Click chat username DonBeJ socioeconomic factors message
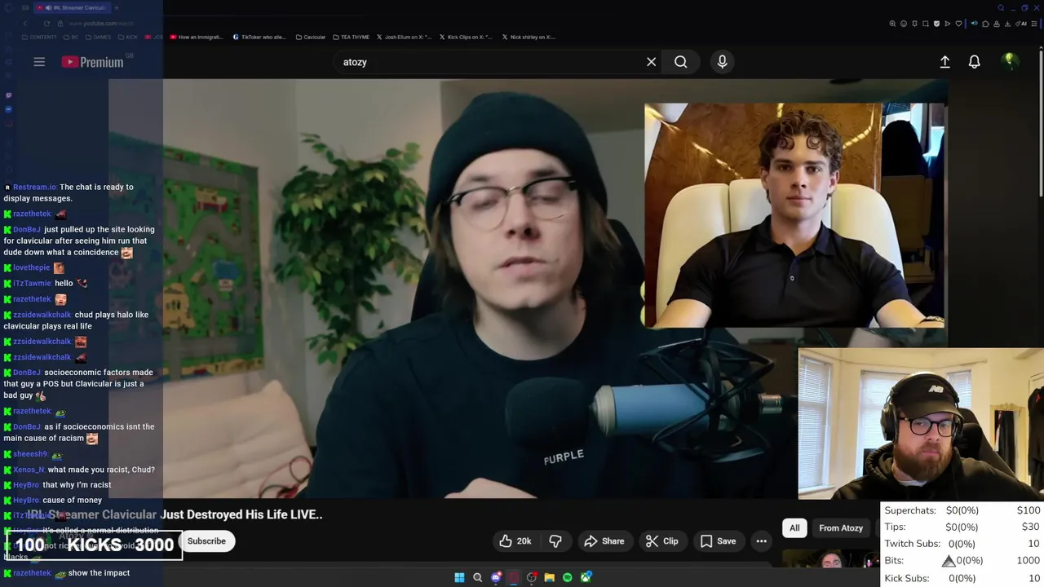1044x587 pixels. click(26, 373)
